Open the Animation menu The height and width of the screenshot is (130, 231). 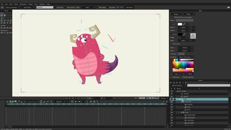pyautogui.click(x=23, y=4)
